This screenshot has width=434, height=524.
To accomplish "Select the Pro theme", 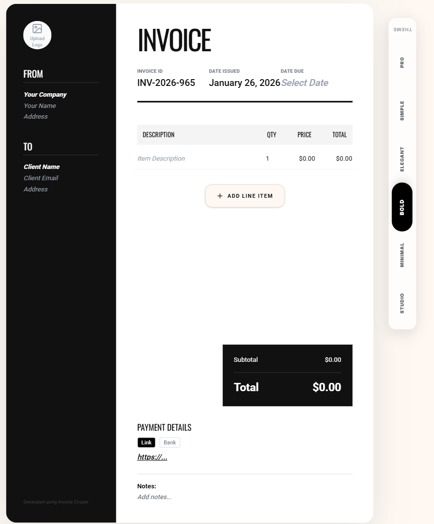I will pyautogui.click(x=402, y=63).
